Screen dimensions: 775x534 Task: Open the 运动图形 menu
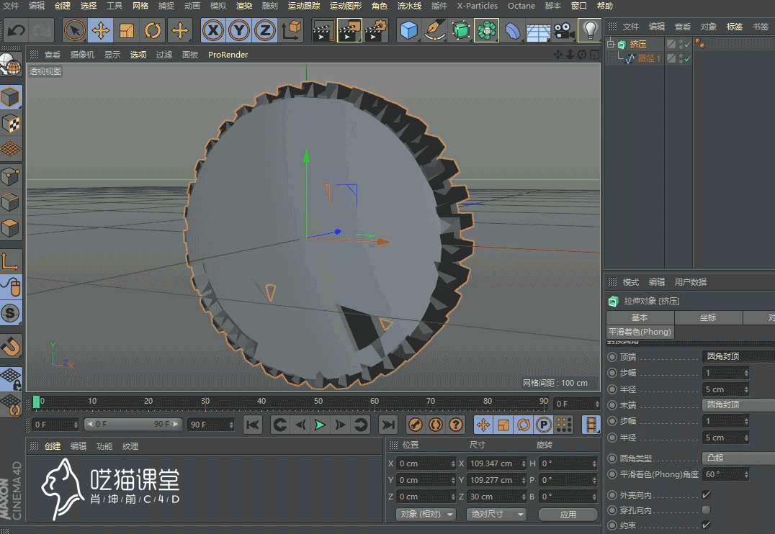346,6
